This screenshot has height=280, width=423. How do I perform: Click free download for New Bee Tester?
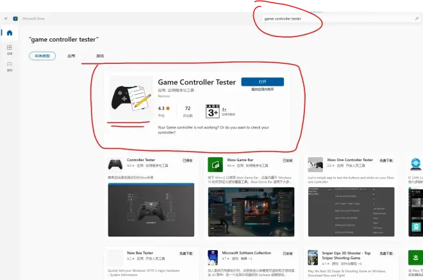(x=186, y=254)
